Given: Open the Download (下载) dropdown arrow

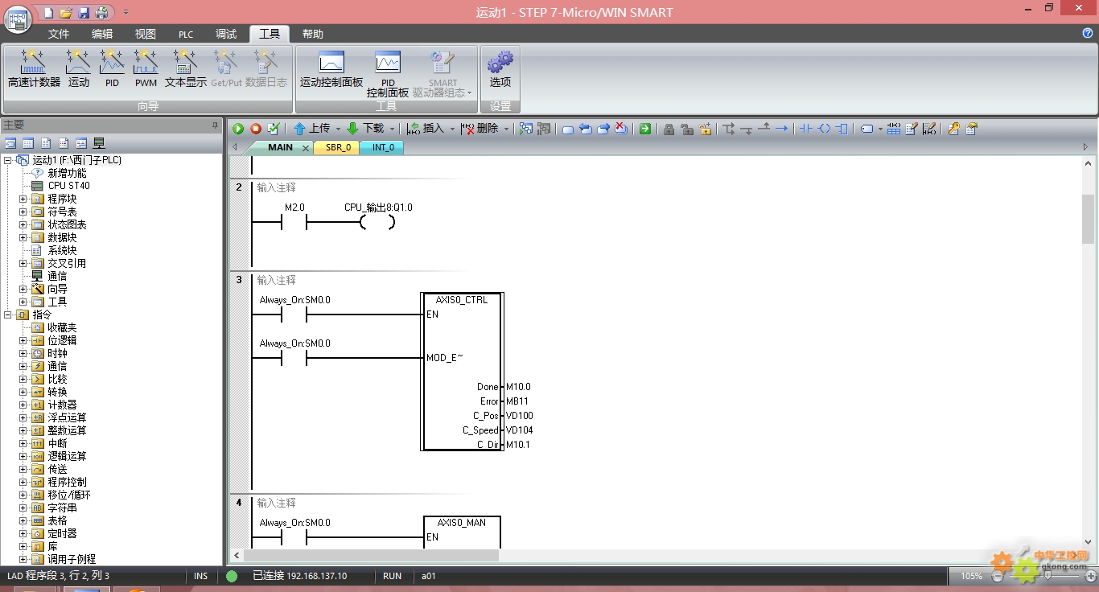Looking at the screenshot, I should click(x=392, y=129).
